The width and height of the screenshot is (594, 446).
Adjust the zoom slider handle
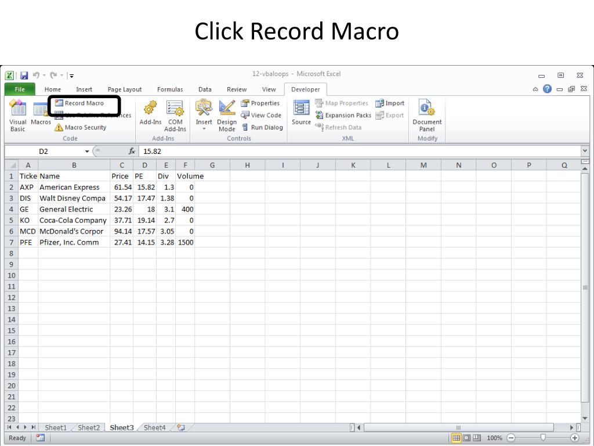[x=543, y=438]
